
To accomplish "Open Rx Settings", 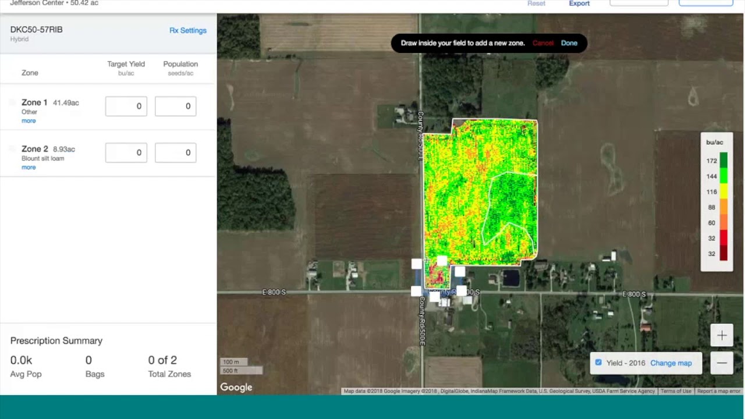I will pos(188,30).
